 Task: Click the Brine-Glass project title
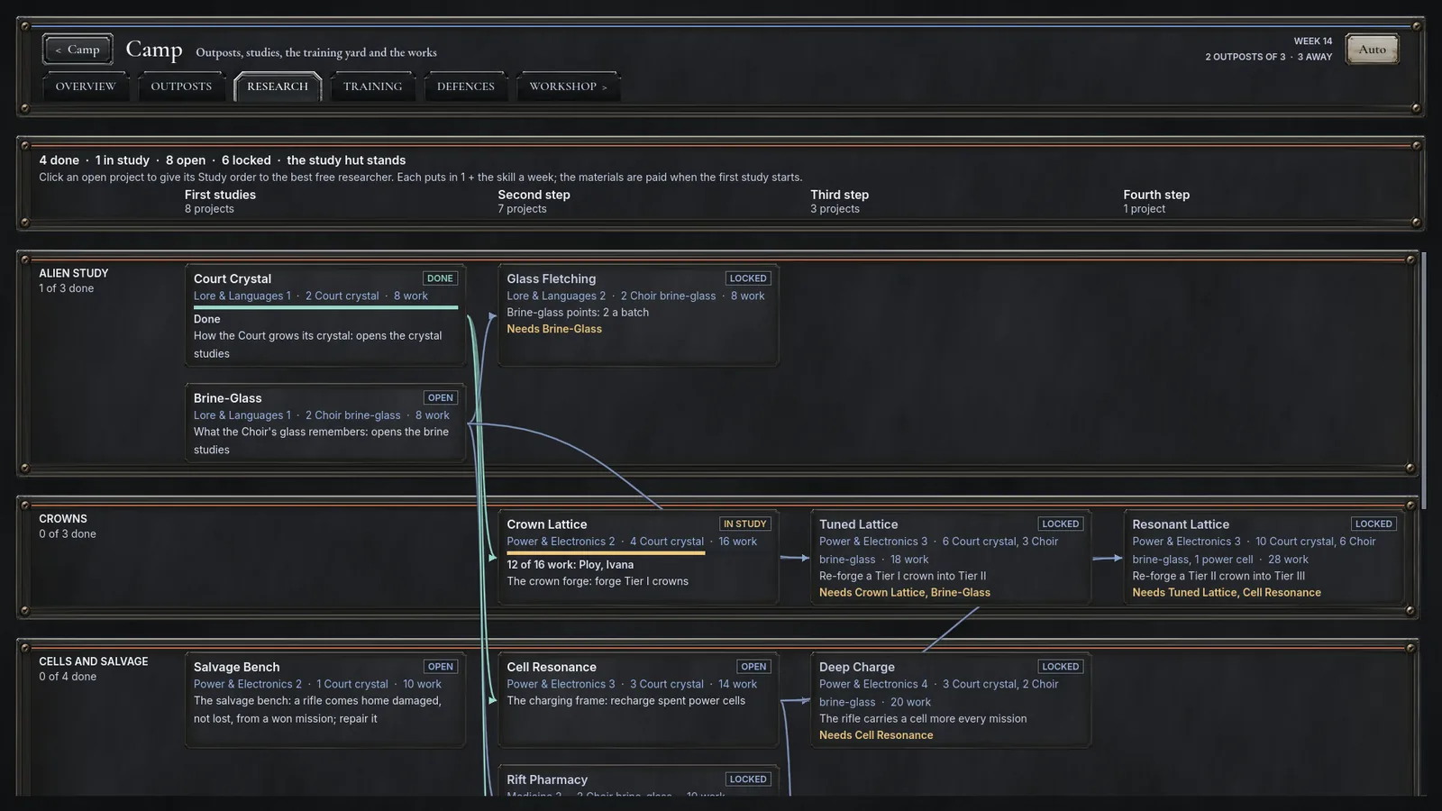coord(227,397)
